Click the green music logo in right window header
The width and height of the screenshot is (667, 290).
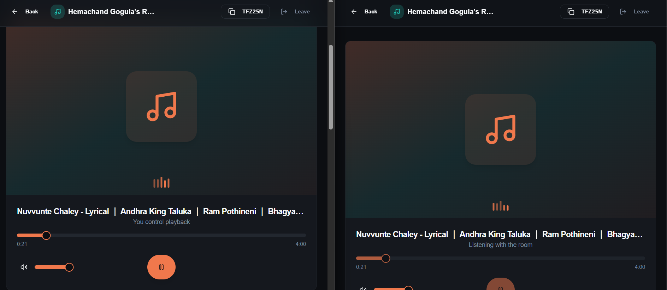397,12
